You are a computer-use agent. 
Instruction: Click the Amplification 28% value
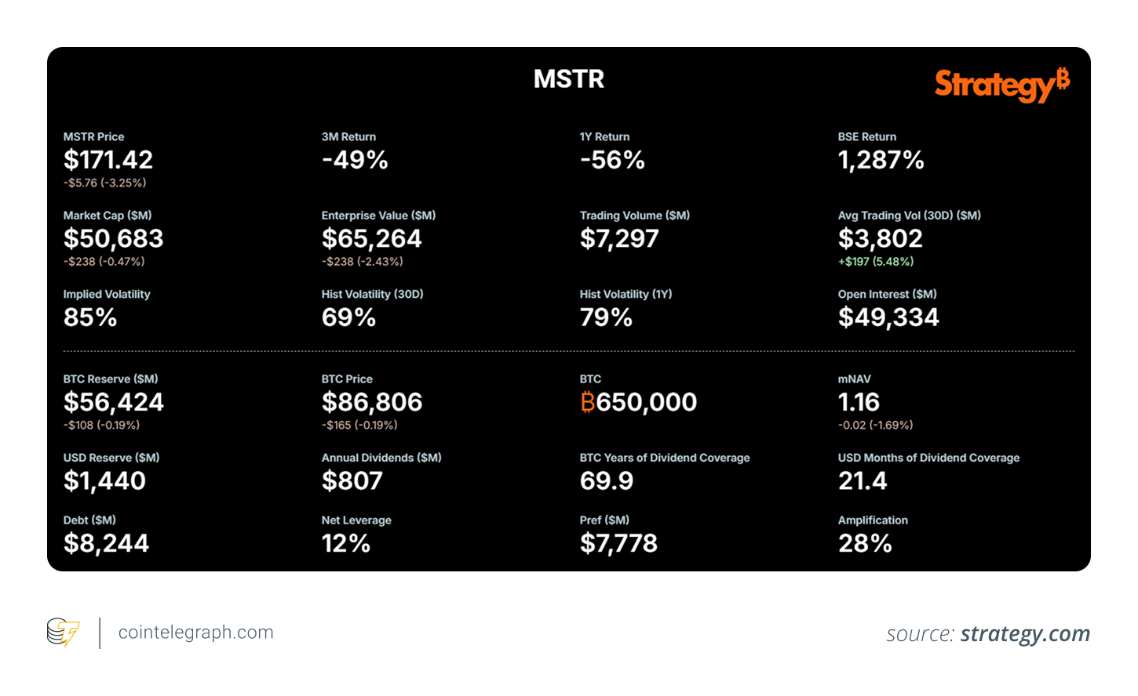865,543
